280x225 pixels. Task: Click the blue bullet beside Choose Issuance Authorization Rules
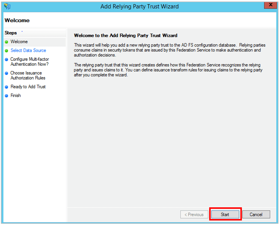pyautogui.click(x=6, y=73)
